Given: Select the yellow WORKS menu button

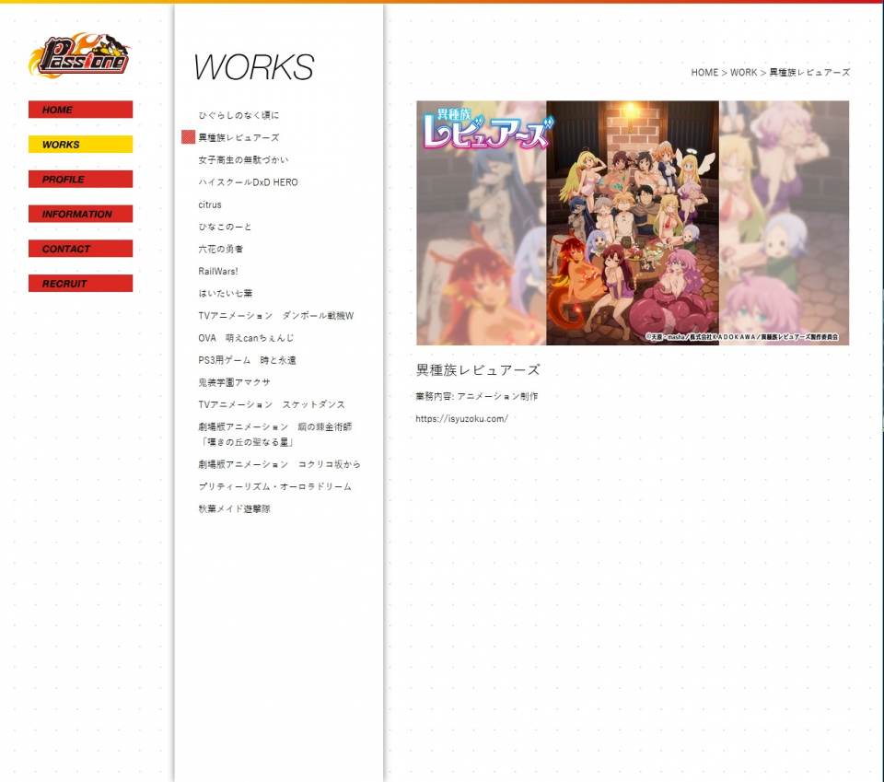Looking at the screenshot, I should click(x=80, y=145).
